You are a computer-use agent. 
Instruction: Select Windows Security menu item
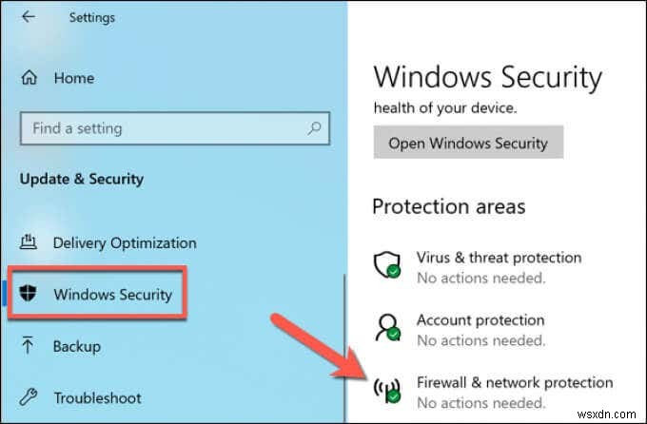click(x=113, y=294)
